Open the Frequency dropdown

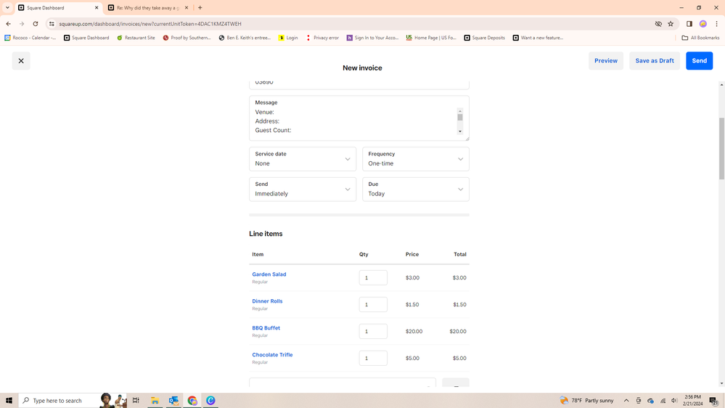pos(415,159)
